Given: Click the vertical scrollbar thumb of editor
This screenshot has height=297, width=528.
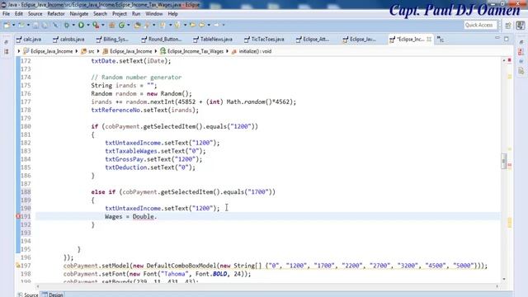Looking at the screenshot, I should click(504, 162).
